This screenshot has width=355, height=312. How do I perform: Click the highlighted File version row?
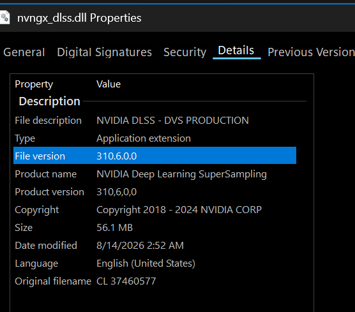155,156
